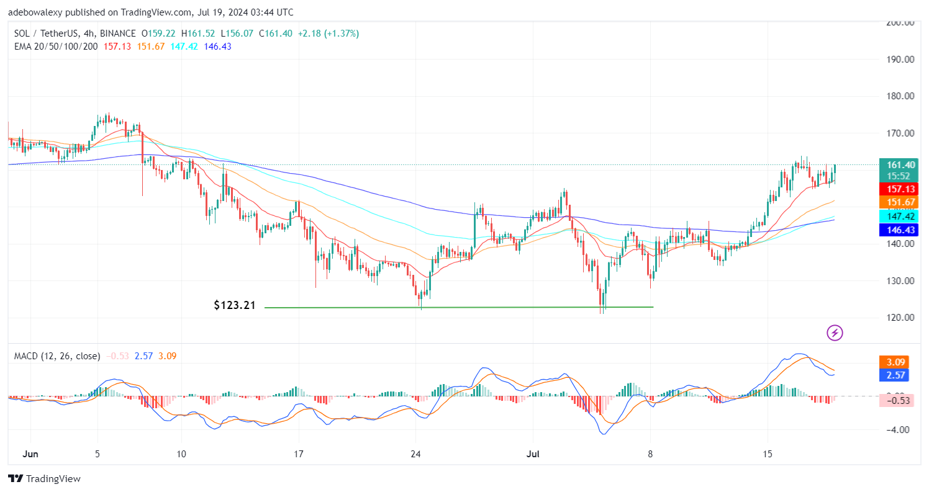Click the Jun date label on time axis

tap(30, 454)
